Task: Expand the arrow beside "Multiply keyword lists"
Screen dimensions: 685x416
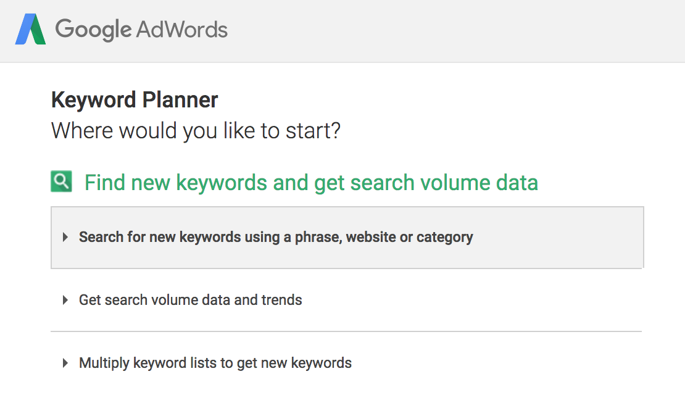Action: [65, 364]
